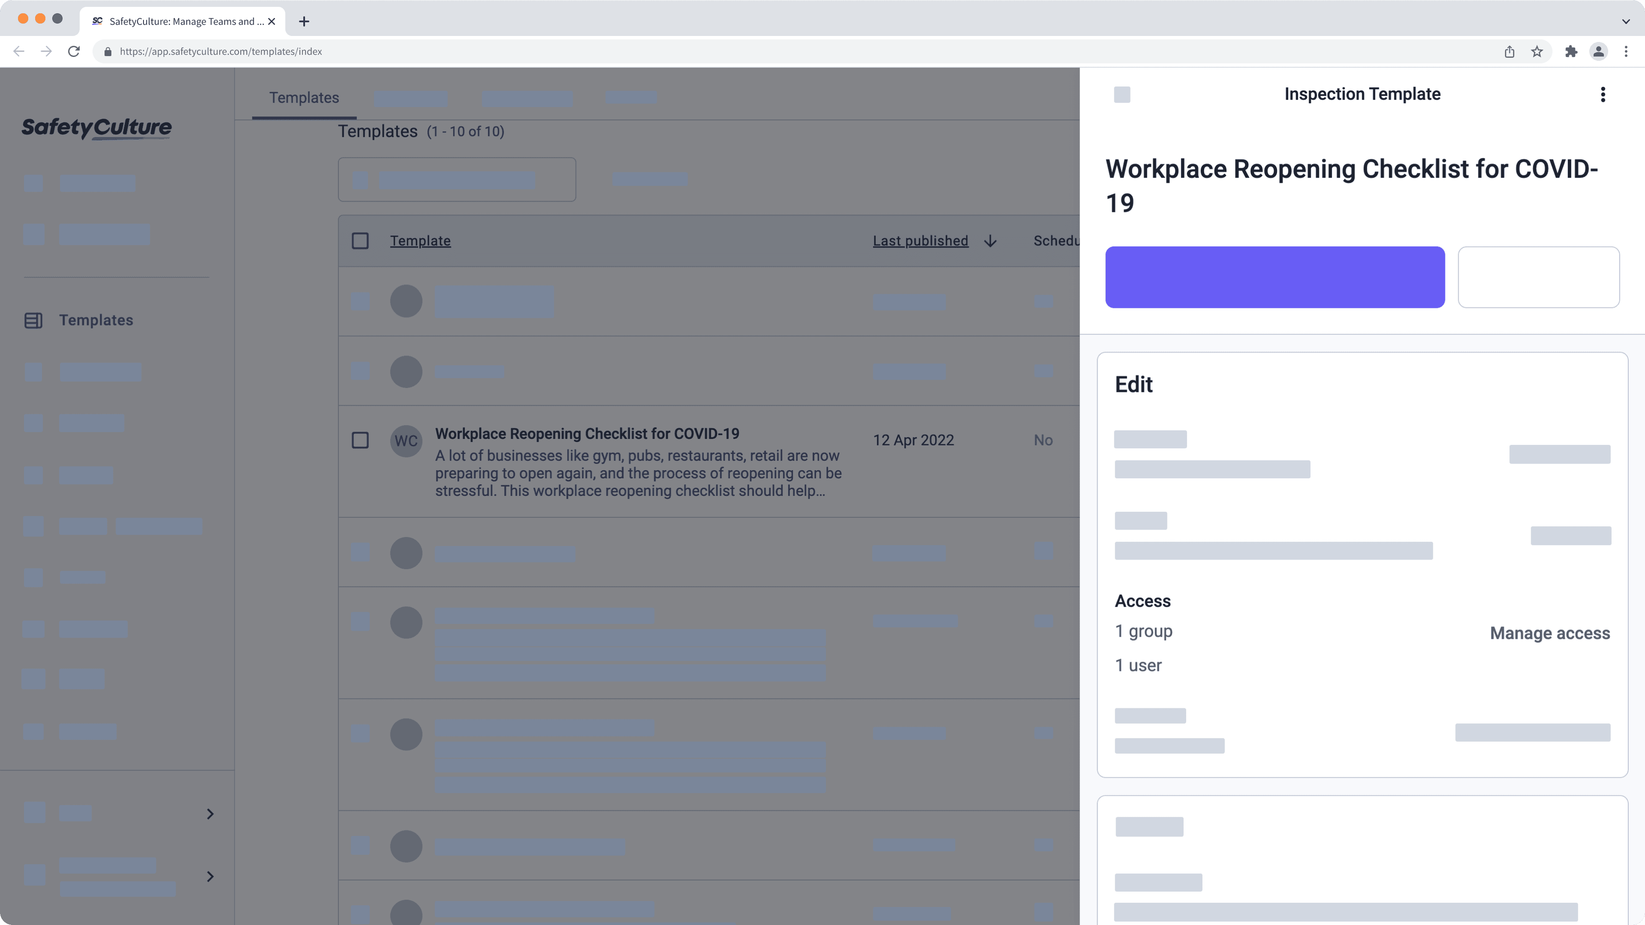Click the Manage access link
The height and width of the screenshot is (925, 1645).
(1550, 633)
